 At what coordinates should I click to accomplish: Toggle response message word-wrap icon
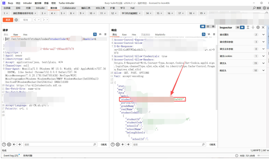(x=203, y=34)
